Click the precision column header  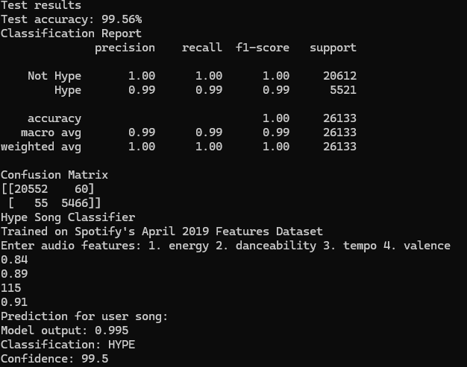(x=125, y=48)
